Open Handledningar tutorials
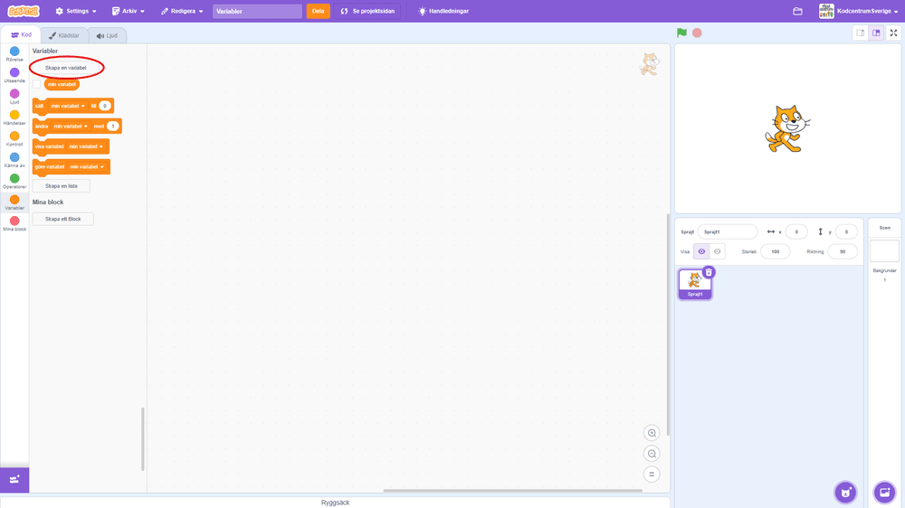Viewport: 905px width, 508px height. pos(443,11)
